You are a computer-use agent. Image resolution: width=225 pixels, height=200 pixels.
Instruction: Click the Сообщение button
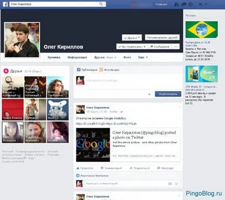[x=160, y=47]
